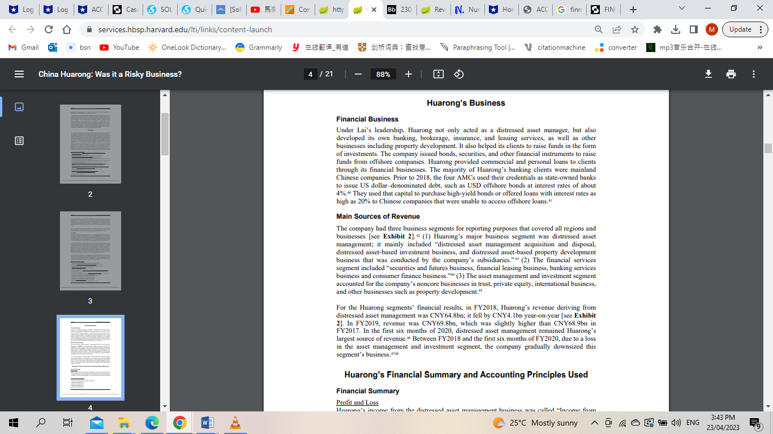Open the citationmachine bookmark
773x434 pixels.
(x=555, y=47)
